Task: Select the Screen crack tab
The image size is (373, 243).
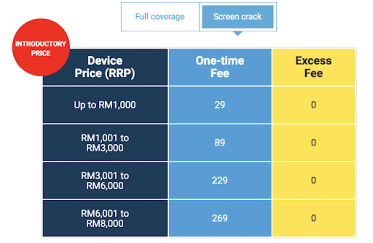Action: coord(238,17)
